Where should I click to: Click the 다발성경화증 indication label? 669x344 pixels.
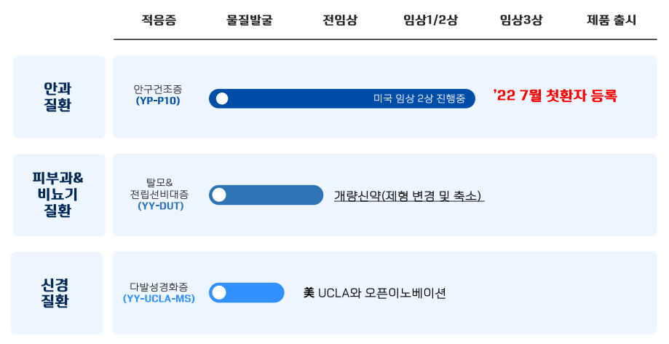click(x=159, y=287)
